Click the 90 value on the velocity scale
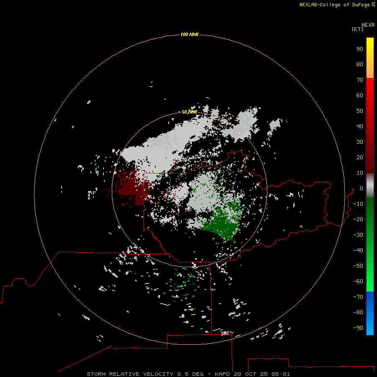This screenshot has width=377, height=377. point(360,49)
